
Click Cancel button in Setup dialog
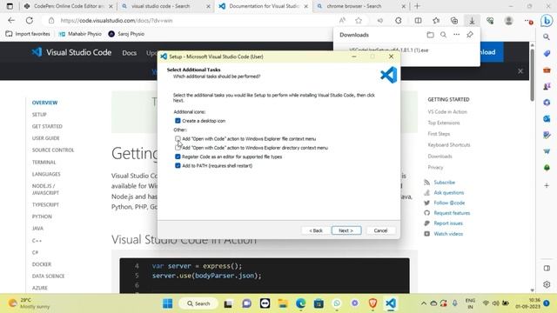pos(380,230)
